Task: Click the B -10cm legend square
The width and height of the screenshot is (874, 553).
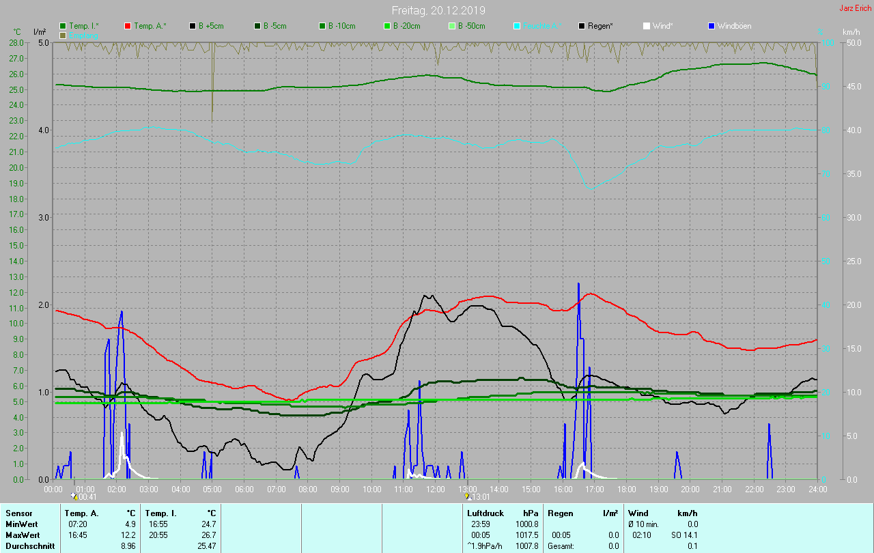Action: pos(322,26)
